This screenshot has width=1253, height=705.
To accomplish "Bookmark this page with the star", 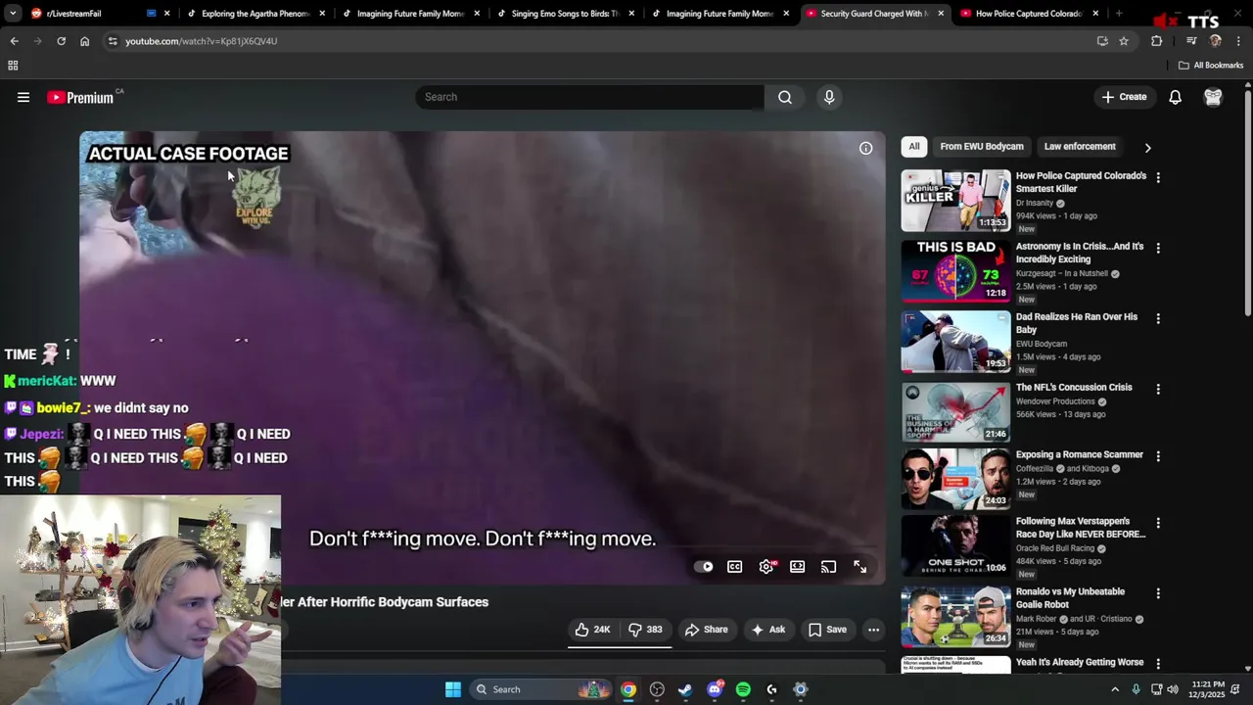I will tap(1124, 41).
